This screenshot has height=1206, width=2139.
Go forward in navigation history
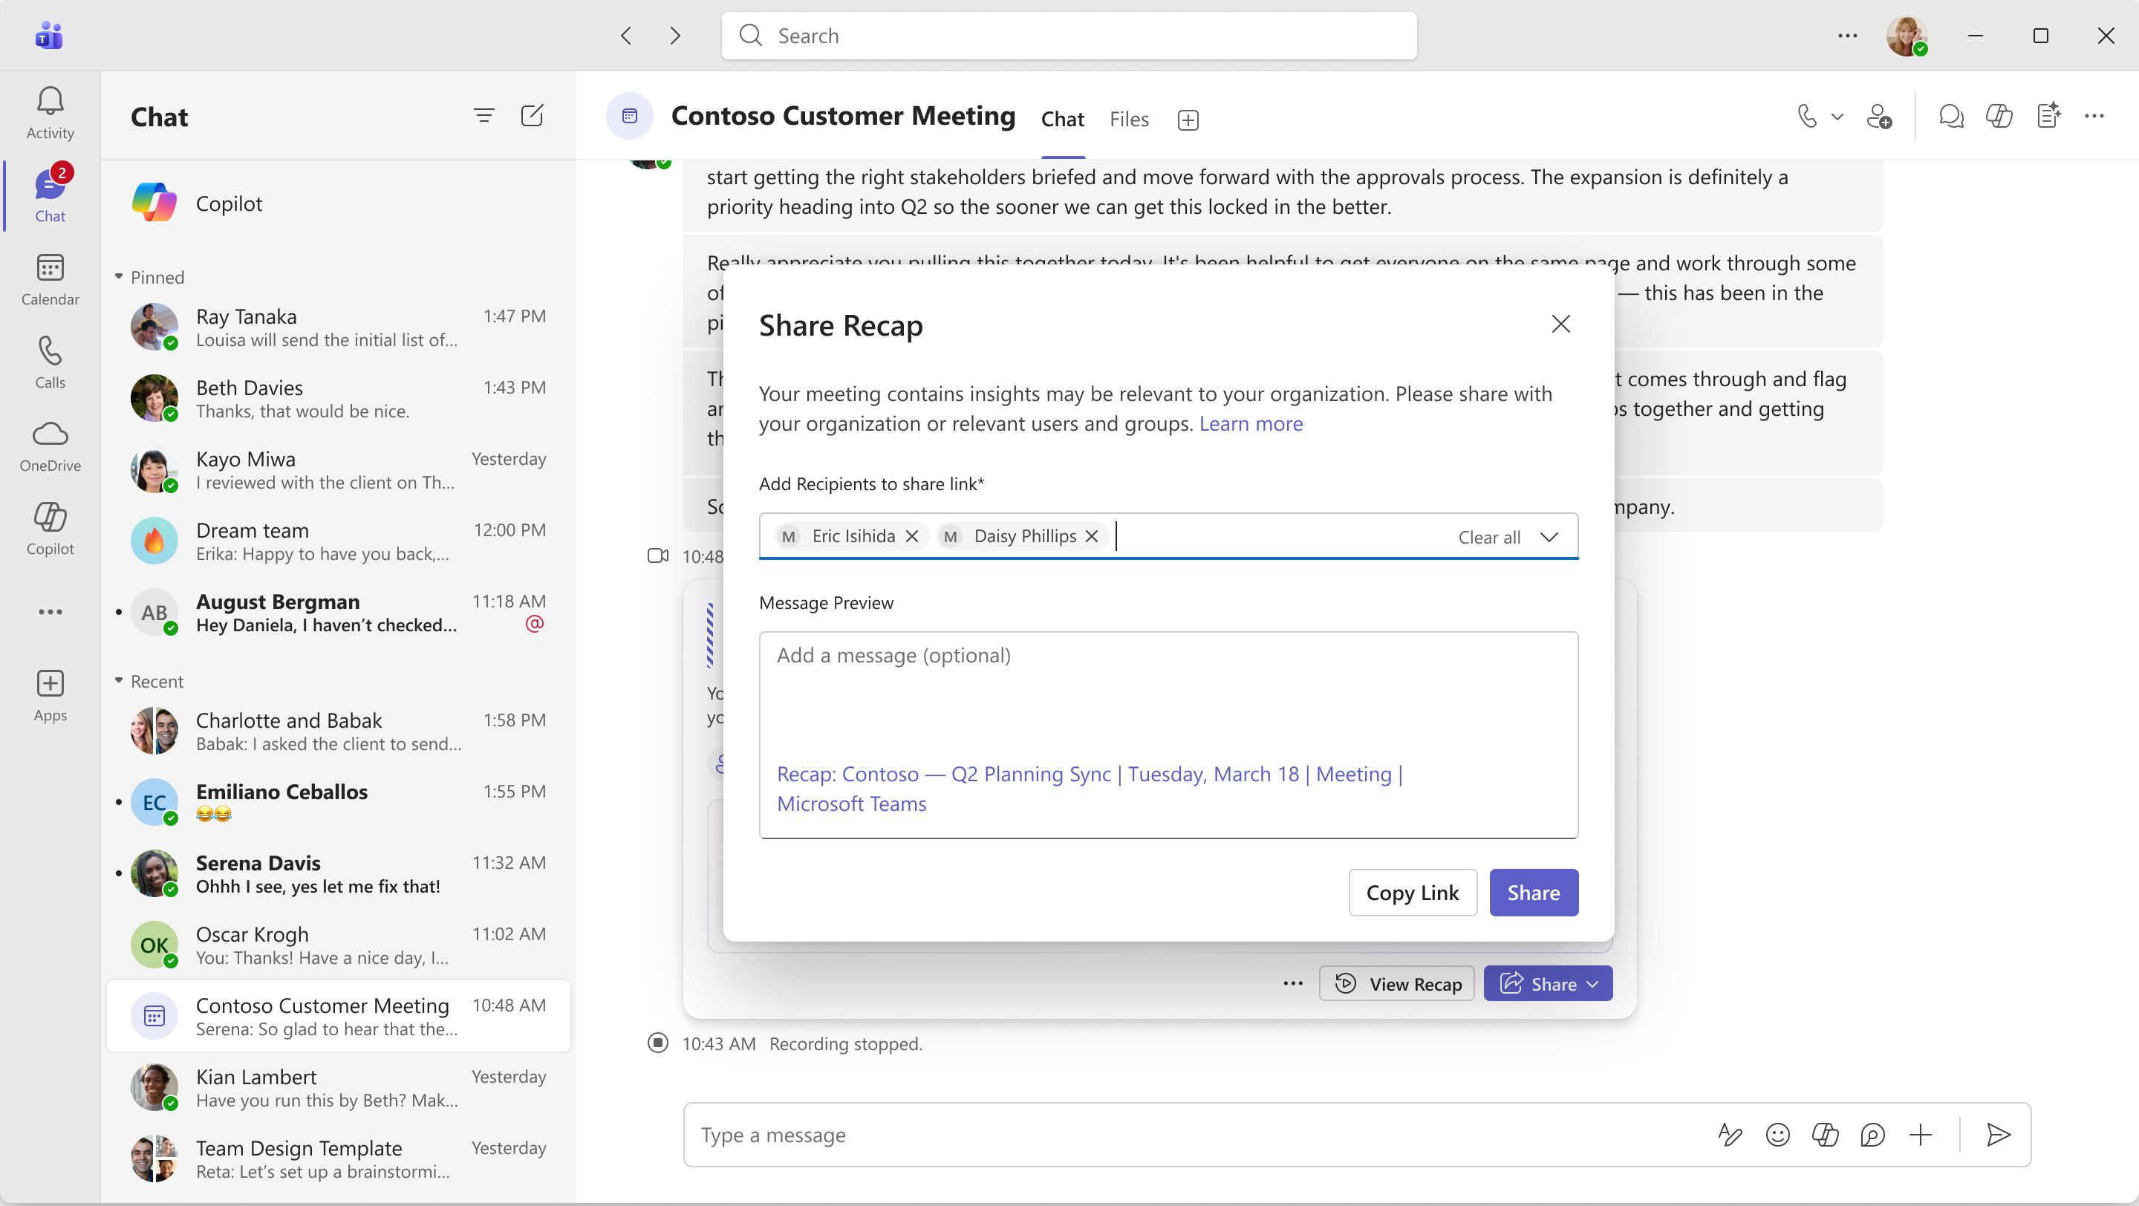coord(675,36)
